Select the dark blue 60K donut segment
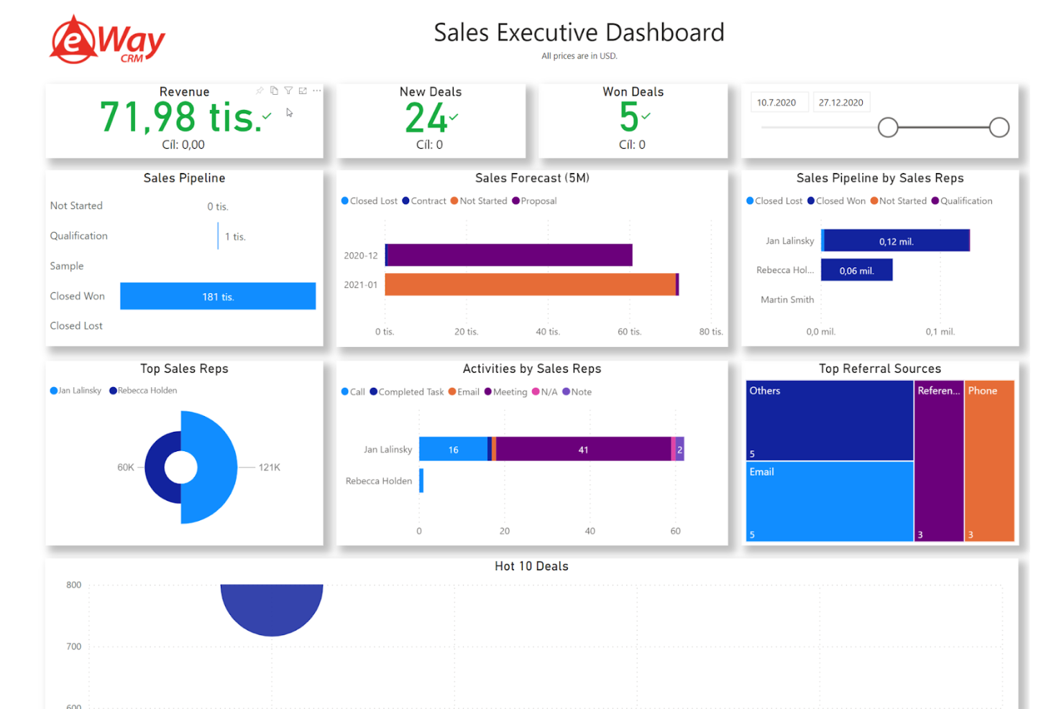 click(x=155, y=467)
